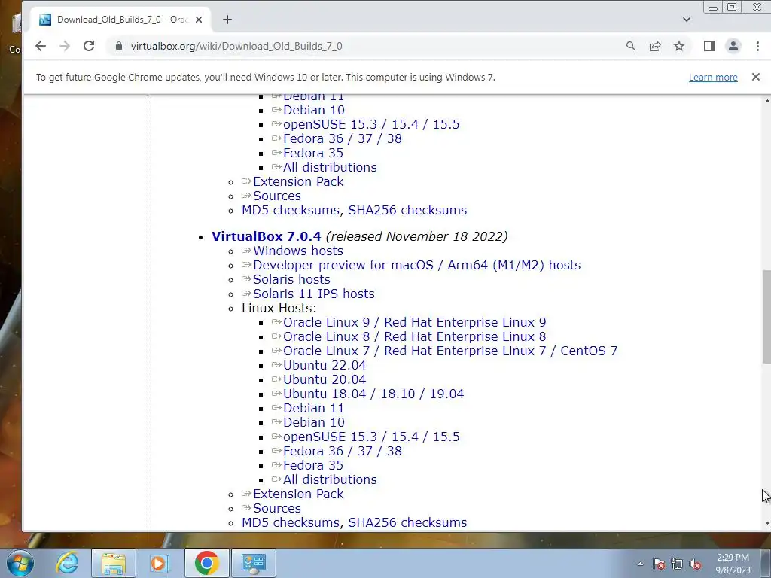Image resolution: width=771 pixels, height=578 pixels.
Task: View site information lock icon
Action: 118,46
